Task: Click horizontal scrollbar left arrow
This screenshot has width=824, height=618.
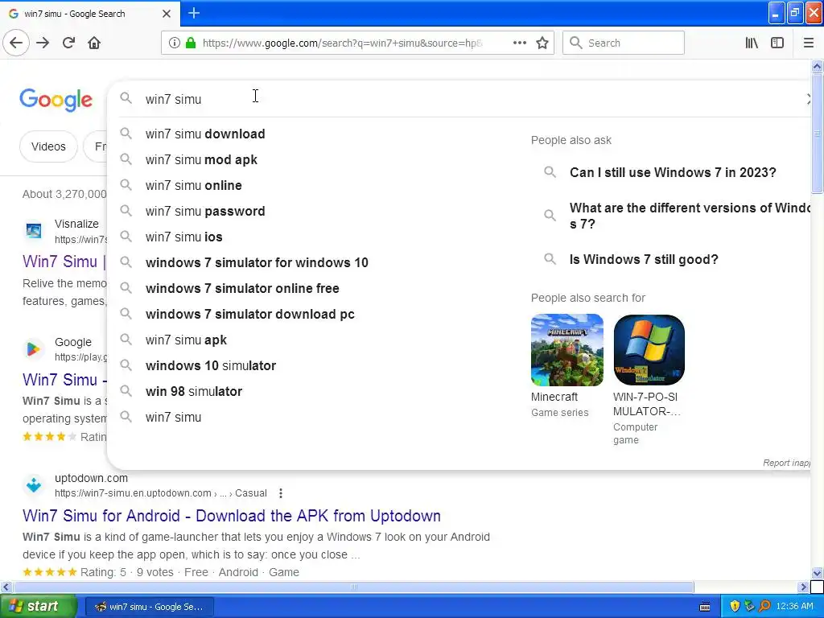Action: click(6, 587)
